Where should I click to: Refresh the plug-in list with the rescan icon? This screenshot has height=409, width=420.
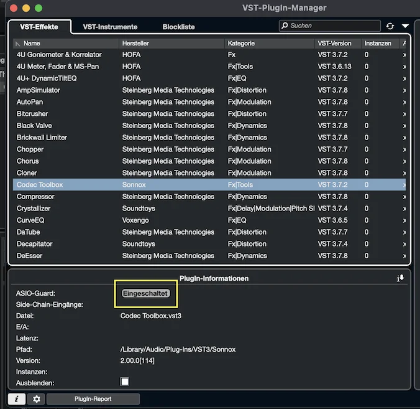(390, 26)
